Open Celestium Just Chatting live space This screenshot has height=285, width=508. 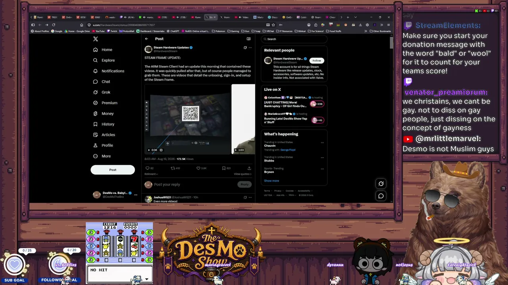tap(294, 102)
